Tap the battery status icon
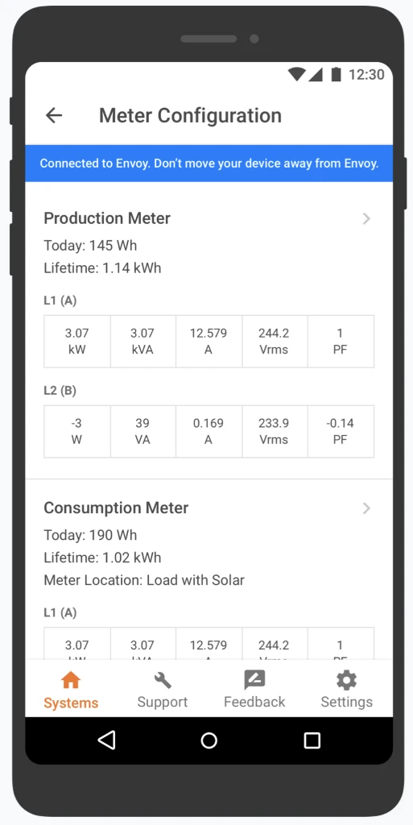 pos(336,75)
